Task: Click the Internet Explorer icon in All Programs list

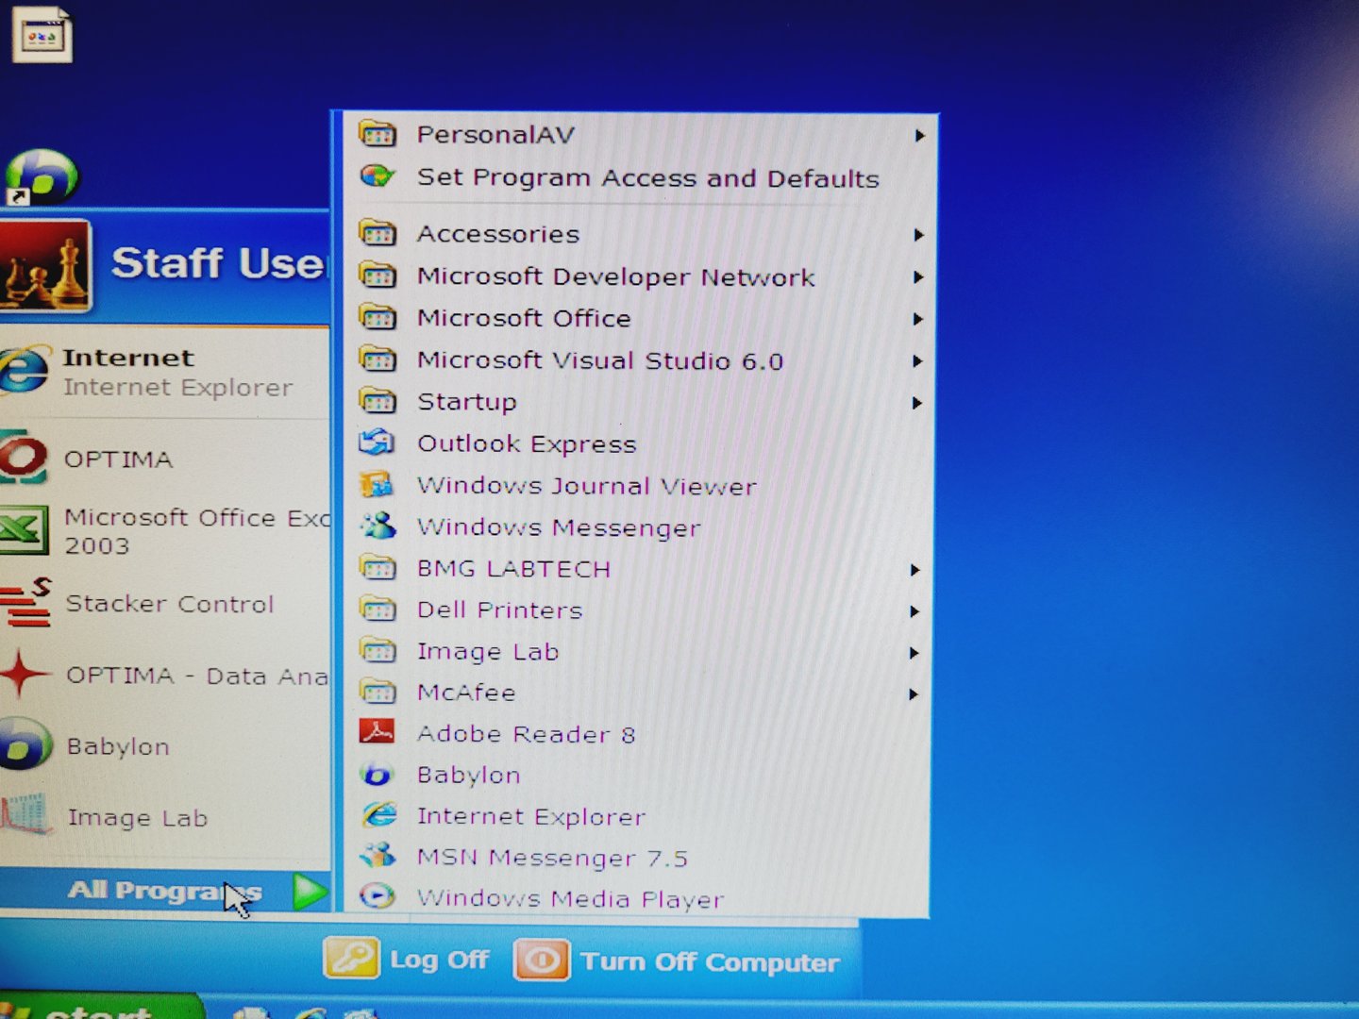Action: (x=379, y=815)
